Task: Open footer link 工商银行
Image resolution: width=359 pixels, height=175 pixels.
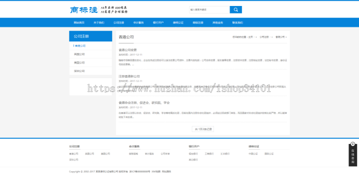Action: pyautogui.click(x=209, y=154)
